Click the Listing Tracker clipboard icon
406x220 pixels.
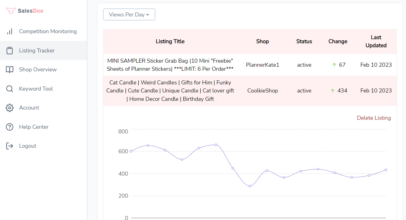tap(10, 51)
